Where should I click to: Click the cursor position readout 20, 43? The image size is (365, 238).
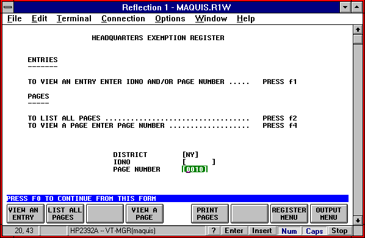click(x=24, y=231)
